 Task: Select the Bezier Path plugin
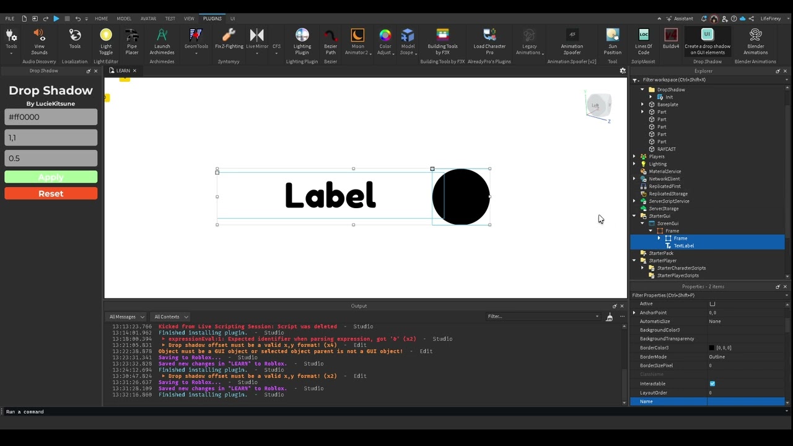point(330,42)
